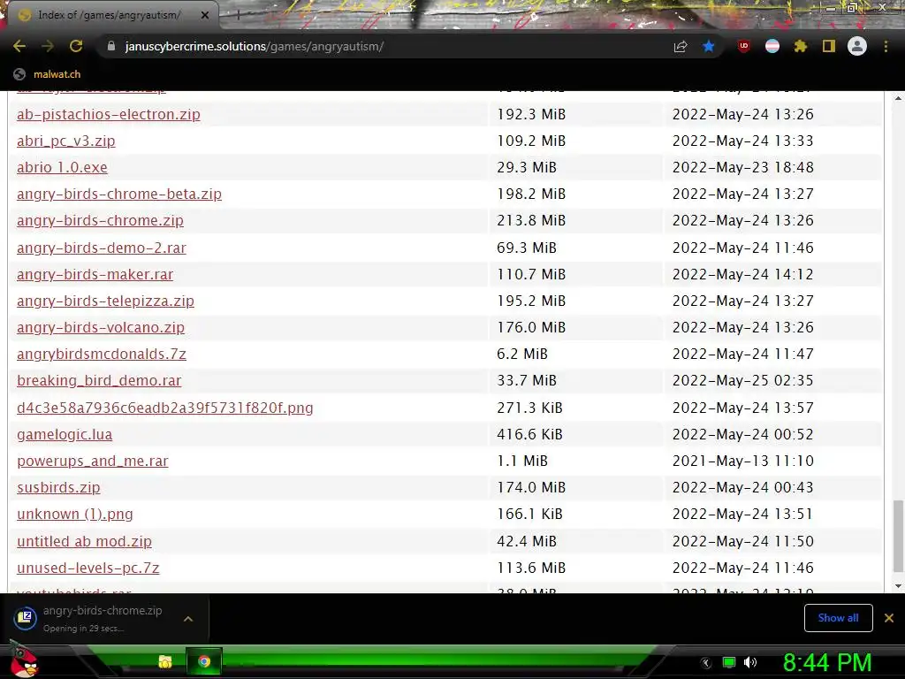
Task: Click the 2022-May-25 02:35 date cell
Action: (x=742, y=380)
